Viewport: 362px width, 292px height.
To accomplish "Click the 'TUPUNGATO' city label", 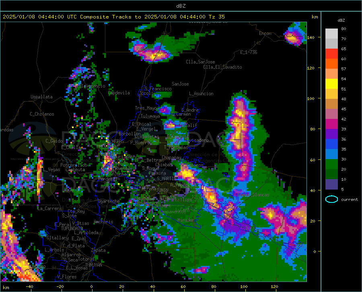I will point(72,229).
